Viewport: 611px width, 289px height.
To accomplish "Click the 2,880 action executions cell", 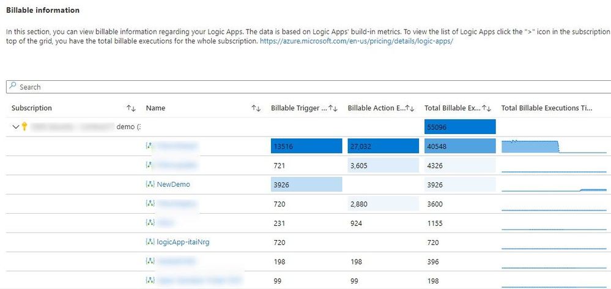I will click(383, 204).
